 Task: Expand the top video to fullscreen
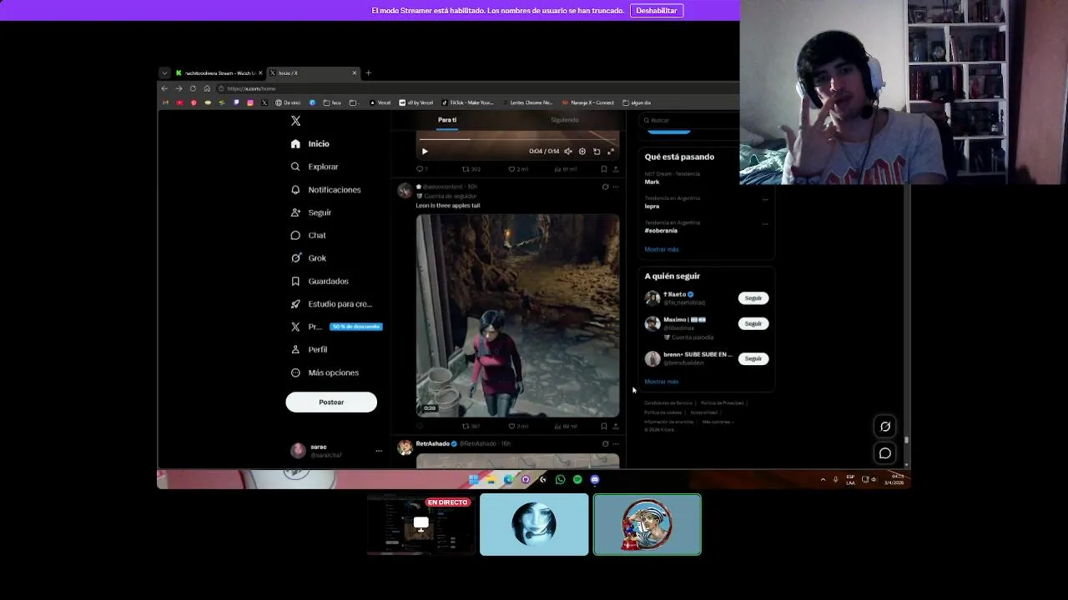point(611,152)
